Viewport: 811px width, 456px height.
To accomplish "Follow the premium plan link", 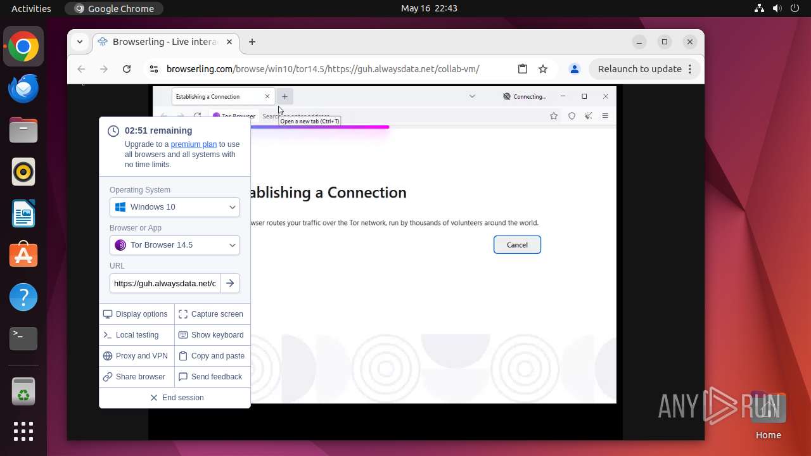I will click(x=194, y=144).
